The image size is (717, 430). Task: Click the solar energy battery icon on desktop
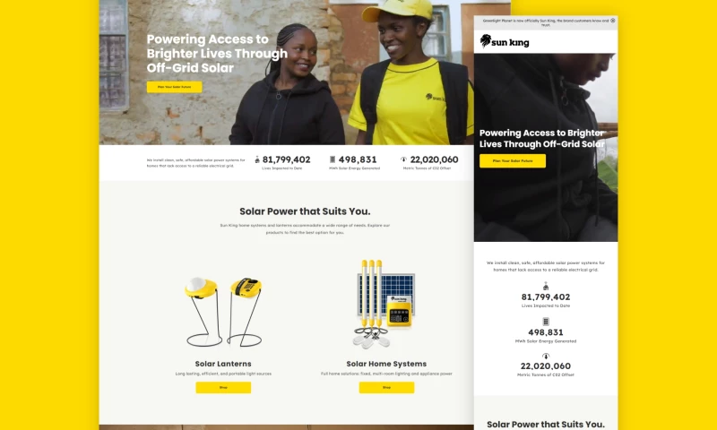coord(333,159)
